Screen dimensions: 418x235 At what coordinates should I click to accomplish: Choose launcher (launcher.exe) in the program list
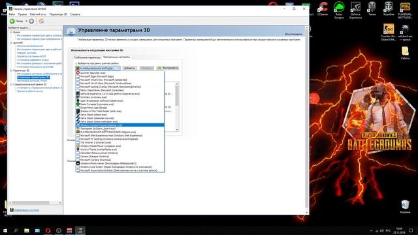[x=120, y=72]
